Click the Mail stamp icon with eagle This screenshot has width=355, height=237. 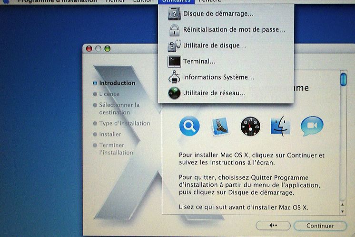(x=220, y=126)
